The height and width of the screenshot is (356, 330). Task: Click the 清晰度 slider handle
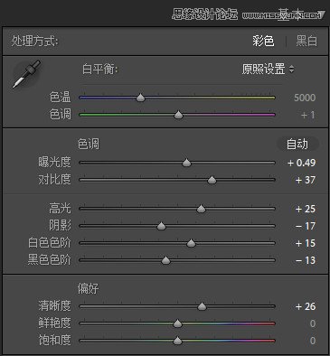click(202, 306)
